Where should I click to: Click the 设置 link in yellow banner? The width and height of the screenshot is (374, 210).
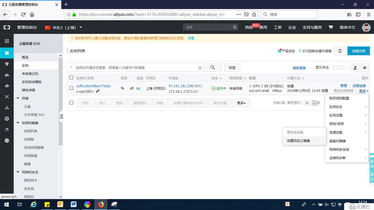point(191,38)
